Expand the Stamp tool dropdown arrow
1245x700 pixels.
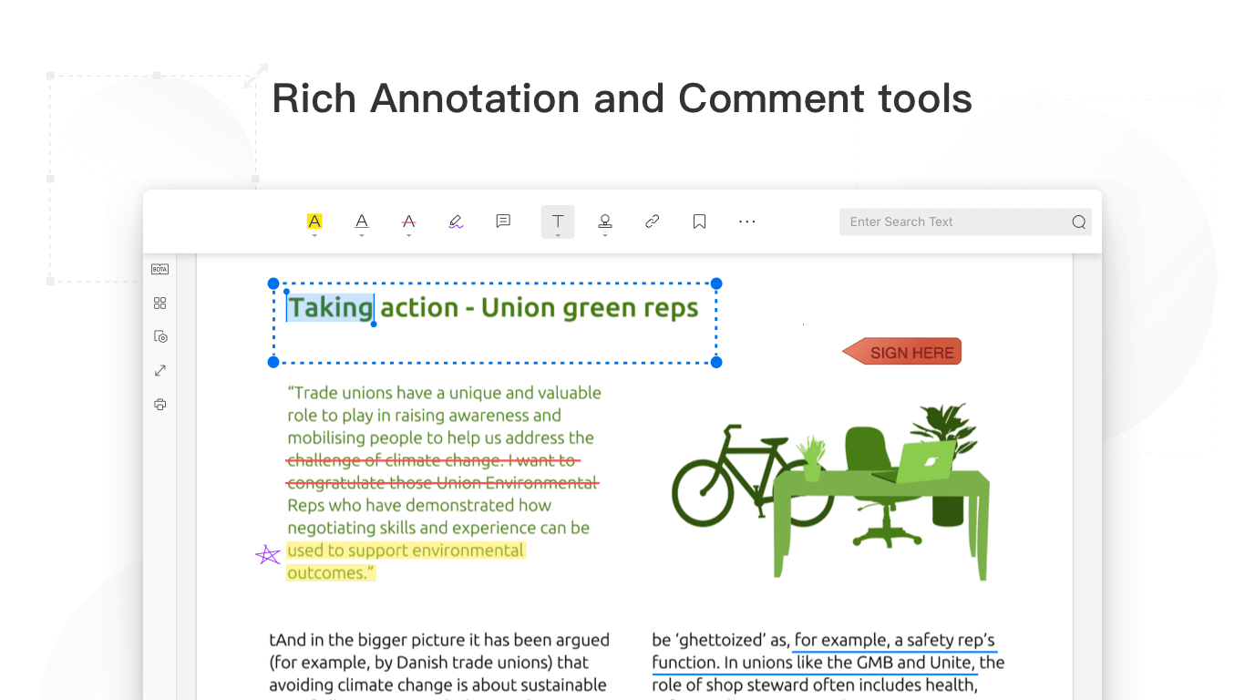click(x=605, y=236)
